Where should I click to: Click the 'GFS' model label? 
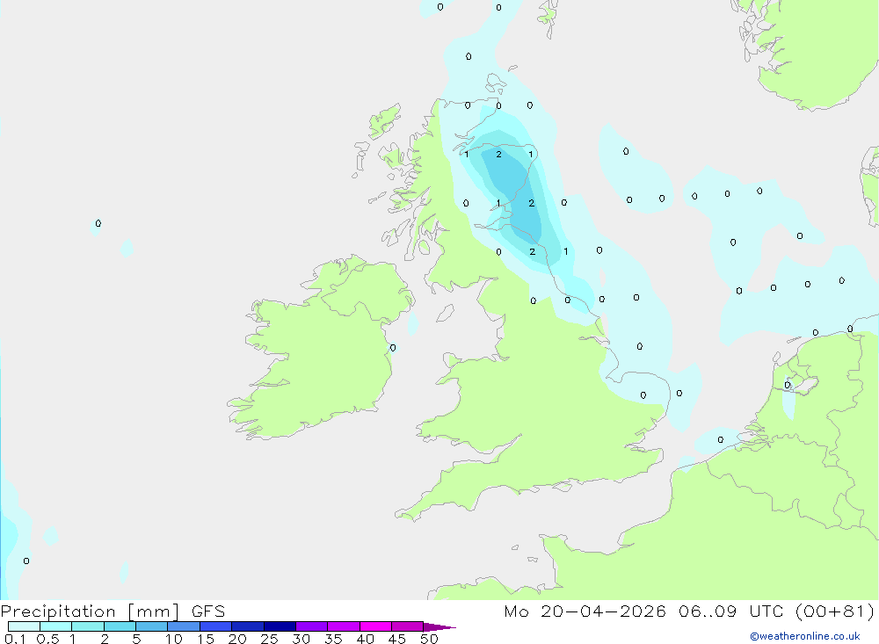pyautogui.click(x=208, y=611)
